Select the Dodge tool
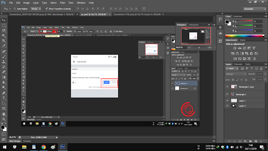268x151 pixels. (x=4, y=88)
